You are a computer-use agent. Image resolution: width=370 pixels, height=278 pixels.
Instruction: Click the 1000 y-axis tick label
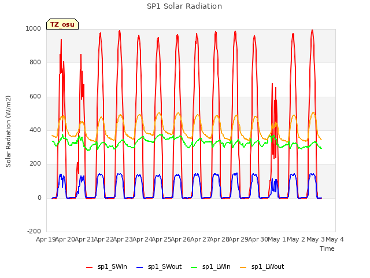tap(34, 28)
